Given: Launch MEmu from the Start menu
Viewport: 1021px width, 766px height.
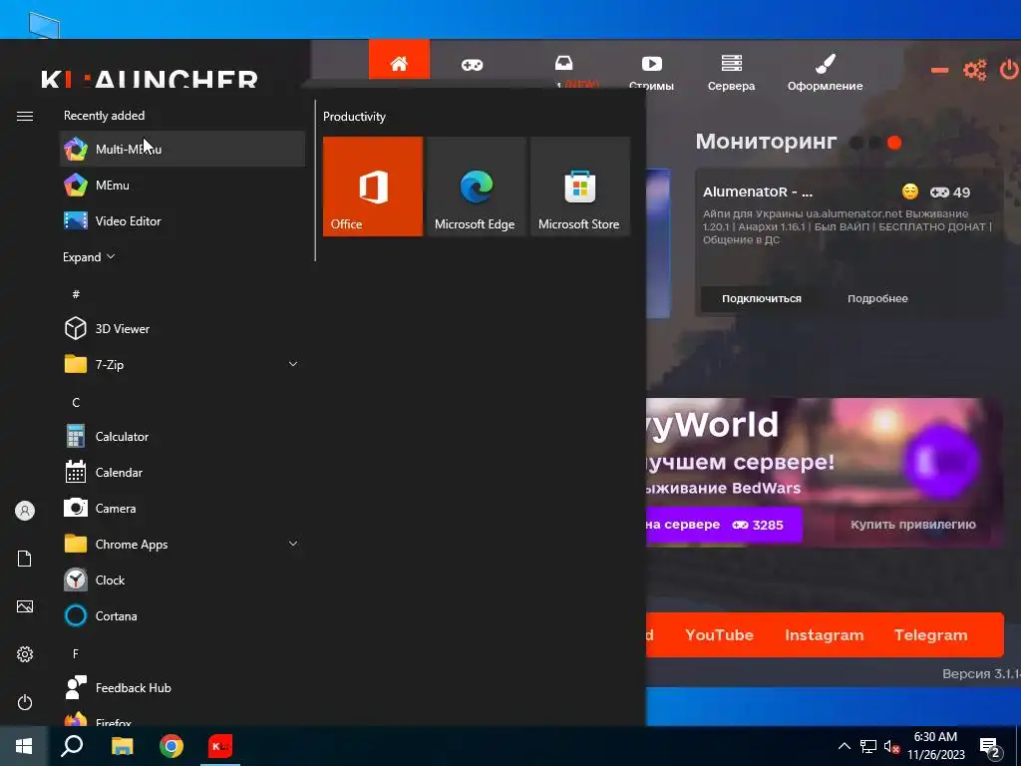Looking at the screenshot, I should coord(182,185).
